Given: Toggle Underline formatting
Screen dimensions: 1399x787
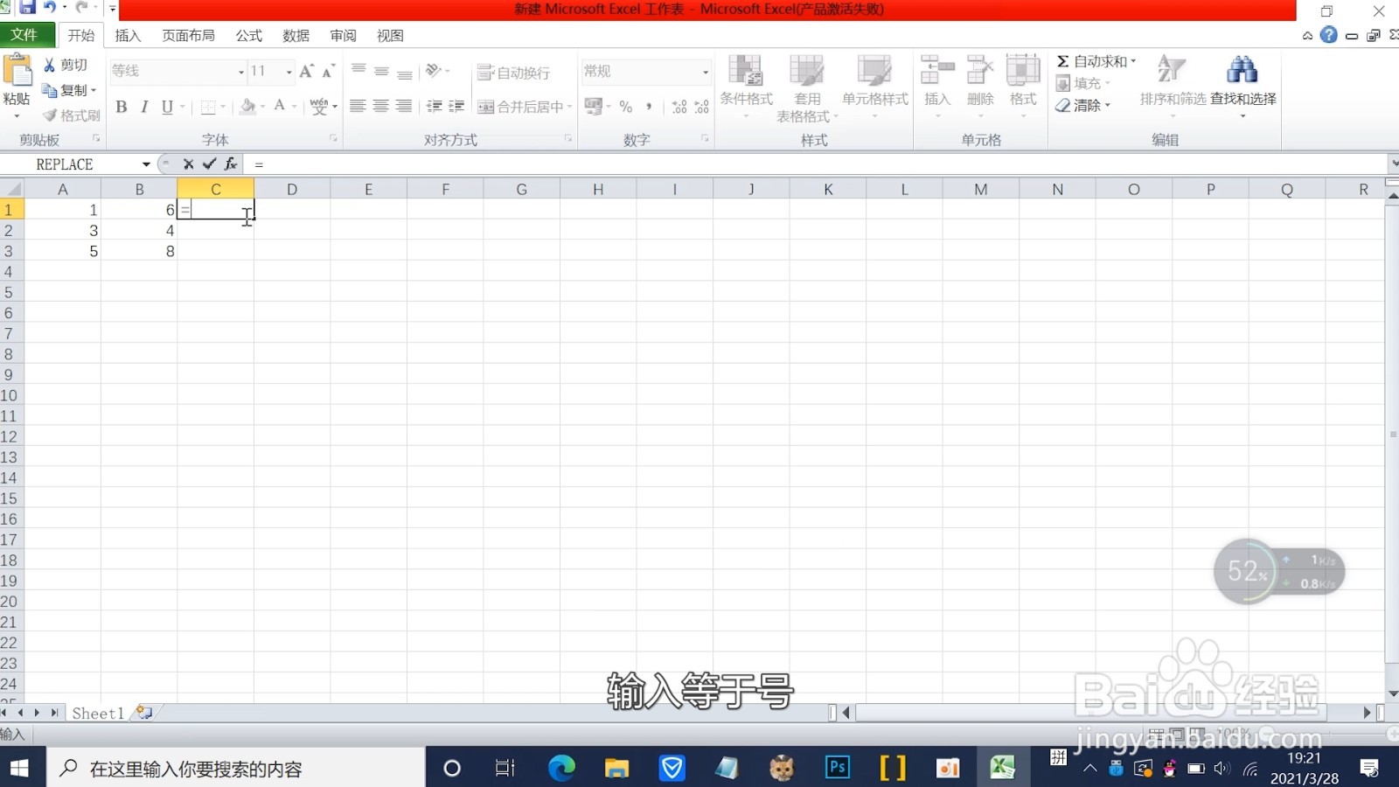Looking at the screenshot, I should tap(167, 107).
